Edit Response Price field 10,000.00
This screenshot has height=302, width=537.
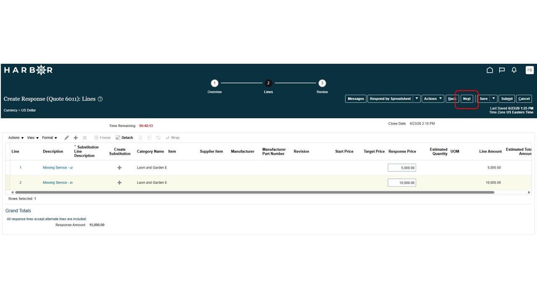[402, 183]
